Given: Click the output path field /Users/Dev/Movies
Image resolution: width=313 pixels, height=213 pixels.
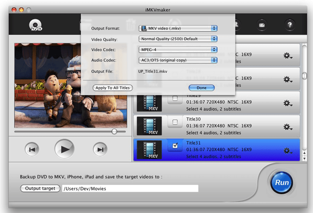Looking at the screenshot, I should click(130, 188).
